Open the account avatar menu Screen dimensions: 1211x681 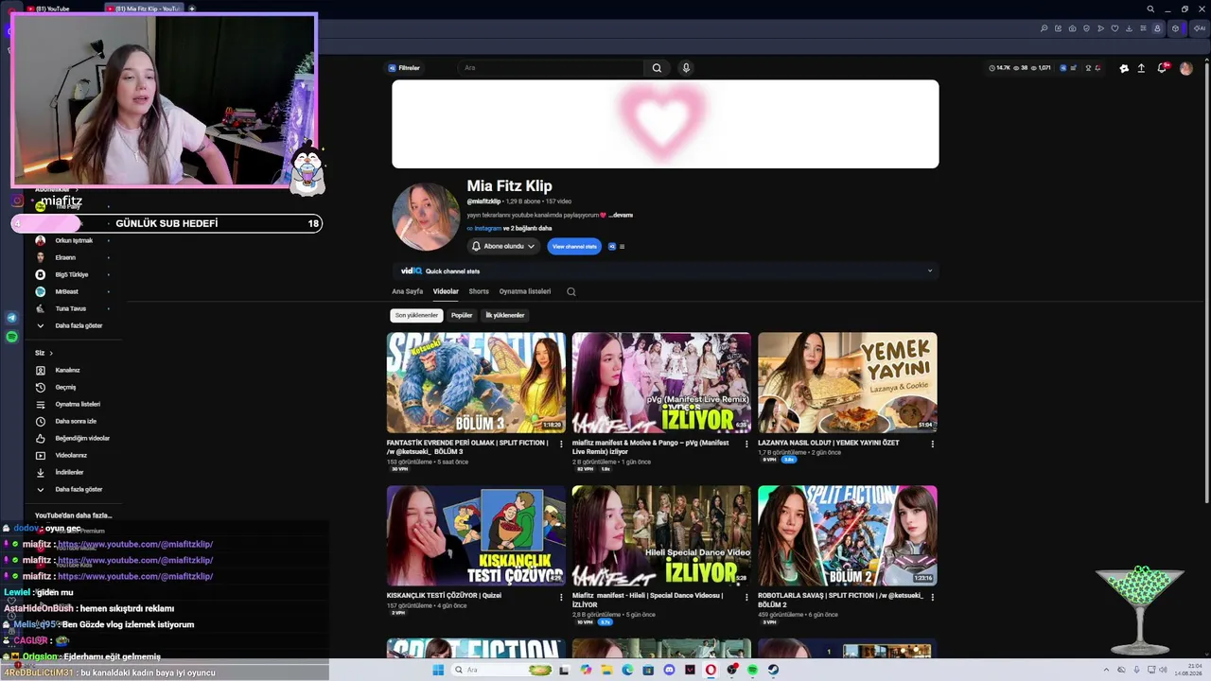coord(1185,68)
